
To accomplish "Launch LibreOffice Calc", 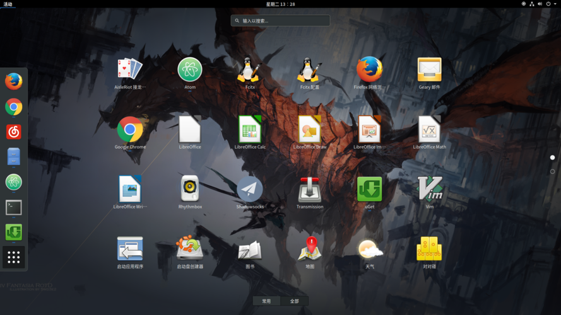I will (x=250, y=133).
